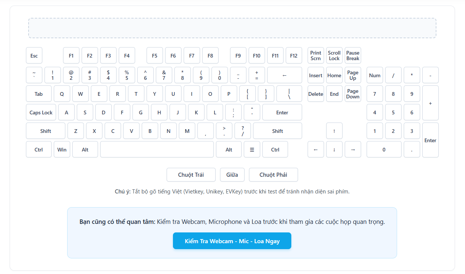Viewport: 465px width, 274px height.
Task: Toggle the Num lock key
Action: click(375, 75)
